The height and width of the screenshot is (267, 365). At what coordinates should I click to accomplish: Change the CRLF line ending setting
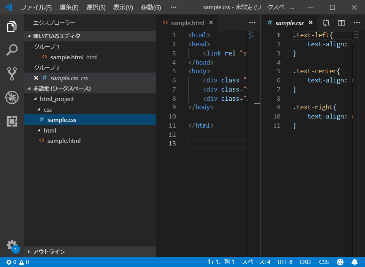tap(305, 262)
